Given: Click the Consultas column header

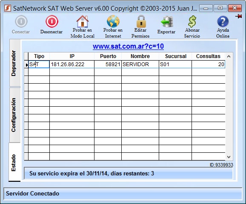Looking at the screenshot, I should click(208, 56).
